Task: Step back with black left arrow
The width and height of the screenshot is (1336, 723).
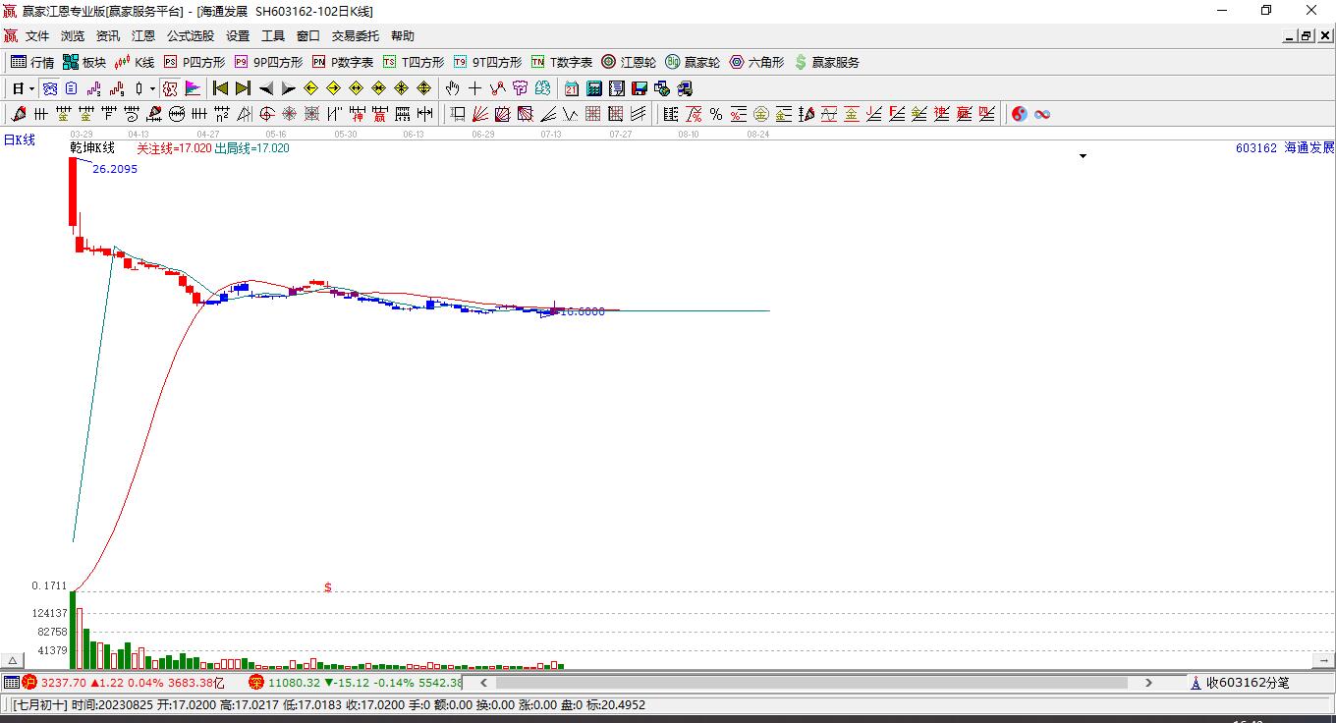Action: pyautogui.click(x=265, y=88)
